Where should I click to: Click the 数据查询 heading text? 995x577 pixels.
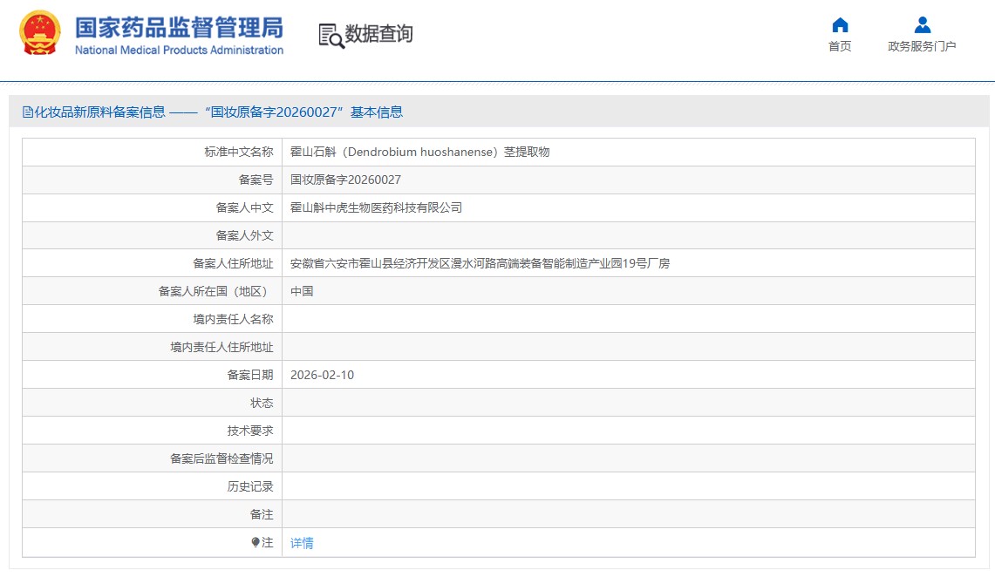point(378,34)
